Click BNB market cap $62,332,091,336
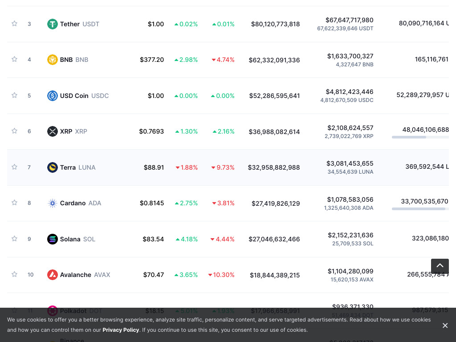 tap(274, 60)
